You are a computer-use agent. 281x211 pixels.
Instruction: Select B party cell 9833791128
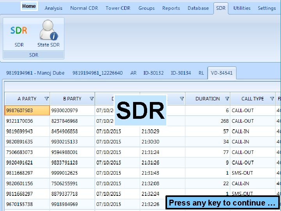pos(73,163)
